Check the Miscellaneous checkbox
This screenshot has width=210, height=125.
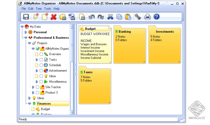[41, 82]
